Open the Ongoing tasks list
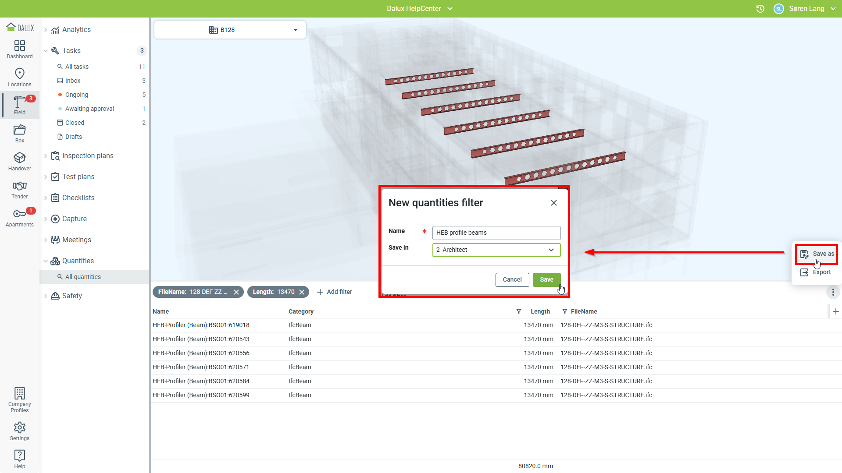 point(77,95)
